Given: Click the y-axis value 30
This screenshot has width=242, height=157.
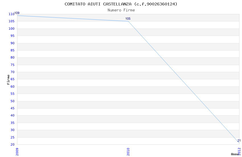Looking at the screenshot, I should click(12, 130).
